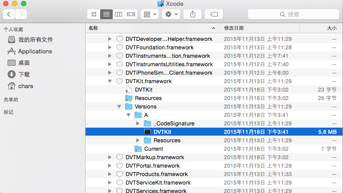Viewport: 343px width, 193px height.
Task: Select the Resources alias folder icon
Action: [x=129, y=98]
